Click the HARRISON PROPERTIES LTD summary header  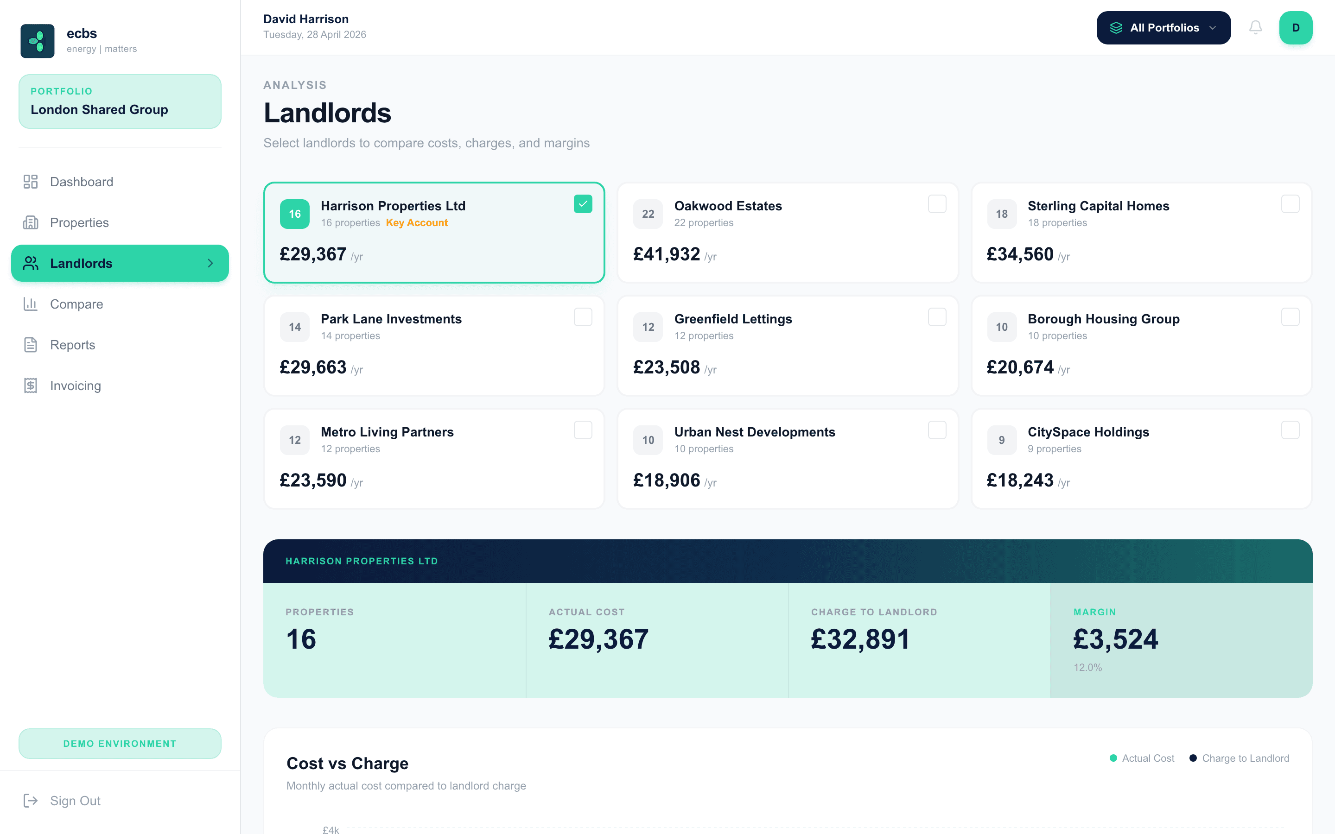pos(362,561)
